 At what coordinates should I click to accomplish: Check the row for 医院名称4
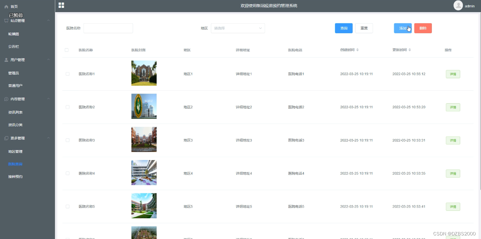(x=67, y=173)
